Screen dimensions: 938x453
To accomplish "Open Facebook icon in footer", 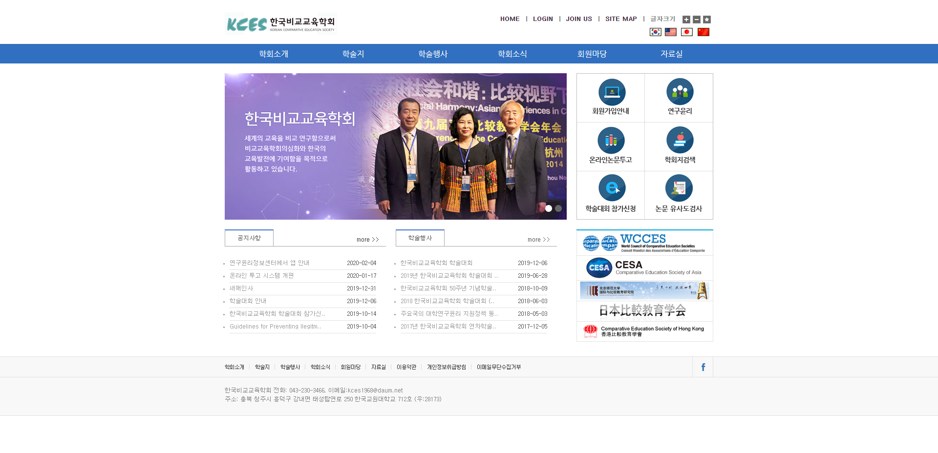I will tap(703, 367).
